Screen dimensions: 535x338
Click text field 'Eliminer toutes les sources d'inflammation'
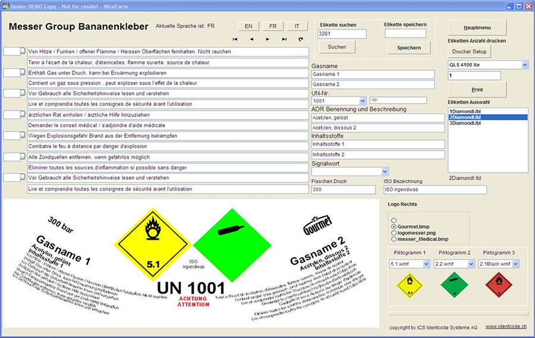click(168, 168)
